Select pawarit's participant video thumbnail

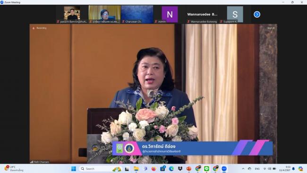[72, 14]
